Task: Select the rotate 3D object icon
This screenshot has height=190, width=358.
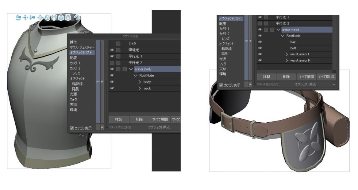Action: click(47, 17)
